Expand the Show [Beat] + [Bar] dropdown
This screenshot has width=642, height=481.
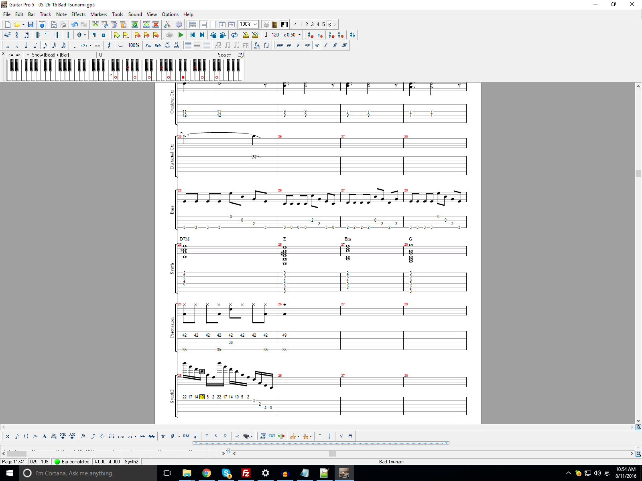pyautogui.click(x=28, y=55)
